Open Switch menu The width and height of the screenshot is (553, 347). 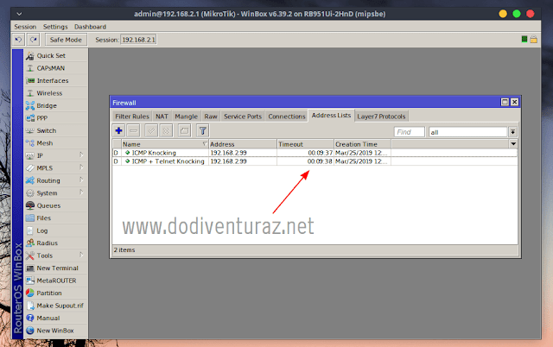[x=55, y=130]
